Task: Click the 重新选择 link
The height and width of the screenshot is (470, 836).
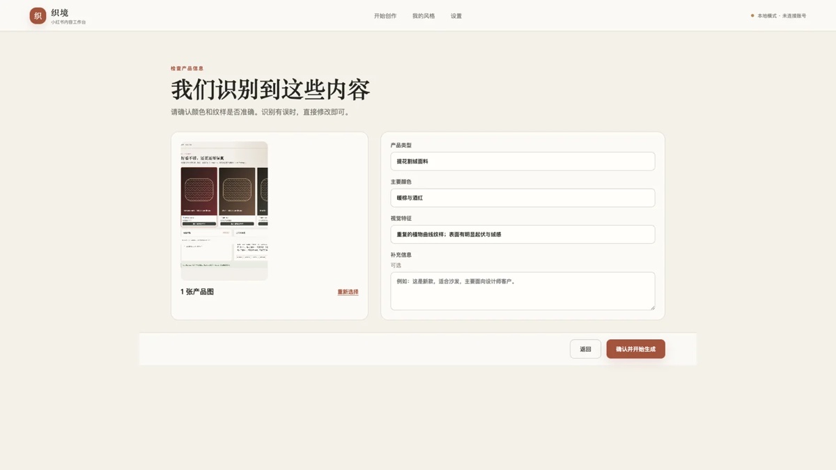Action: click(348, 292)
